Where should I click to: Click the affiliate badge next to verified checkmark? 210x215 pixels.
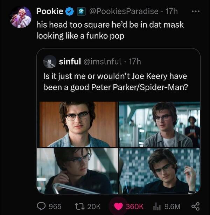click(80, 12)
